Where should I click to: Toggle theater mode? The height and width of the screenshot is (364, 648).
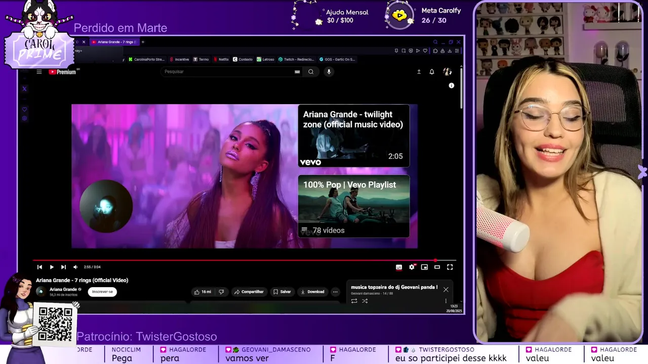[x=437, y=267]
